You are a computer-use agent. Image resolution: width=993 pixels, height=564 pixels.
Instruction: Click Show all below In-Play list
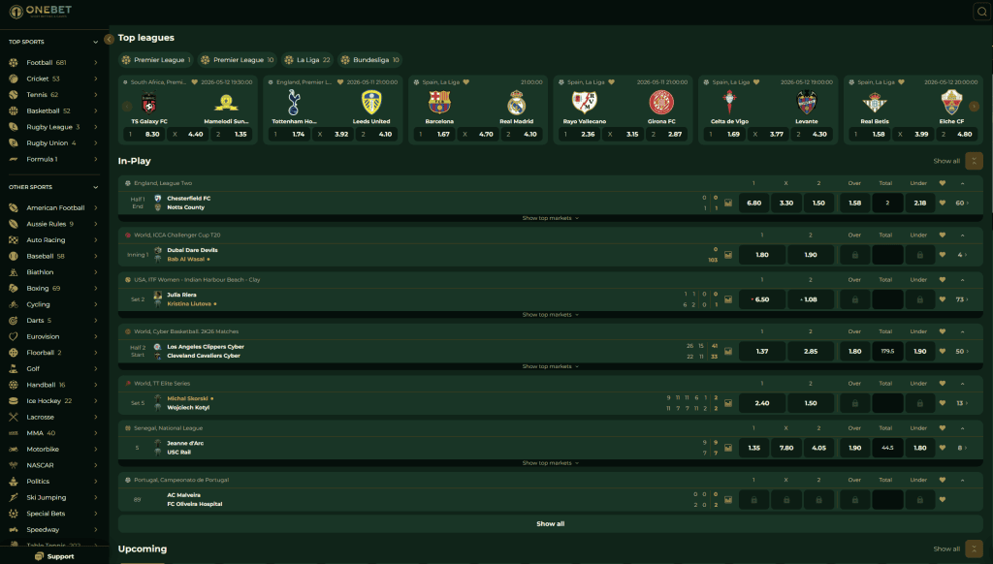tap(551, 524)
